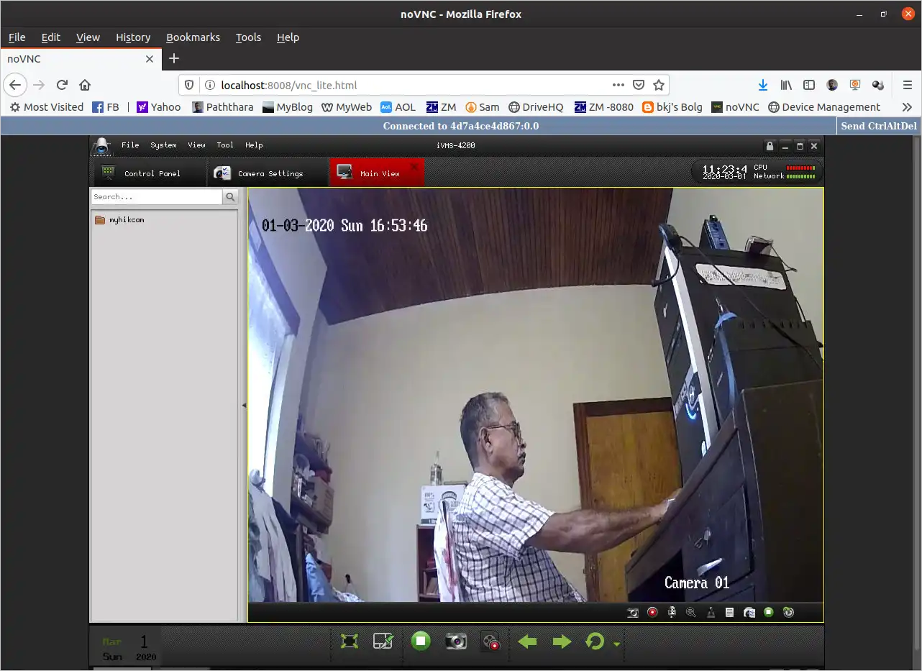The width and height of the screenshot is (922, 671).
Task: Toggle the microphone two-way audio icon
Action: [x=672, y=613]
